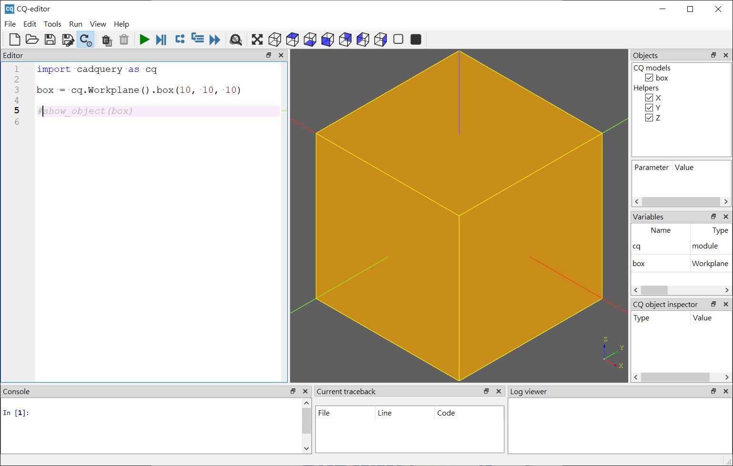Screen dimensions: 733x466
Task: Click the Name column header in Variables
Action: click(x=661, y=230)
